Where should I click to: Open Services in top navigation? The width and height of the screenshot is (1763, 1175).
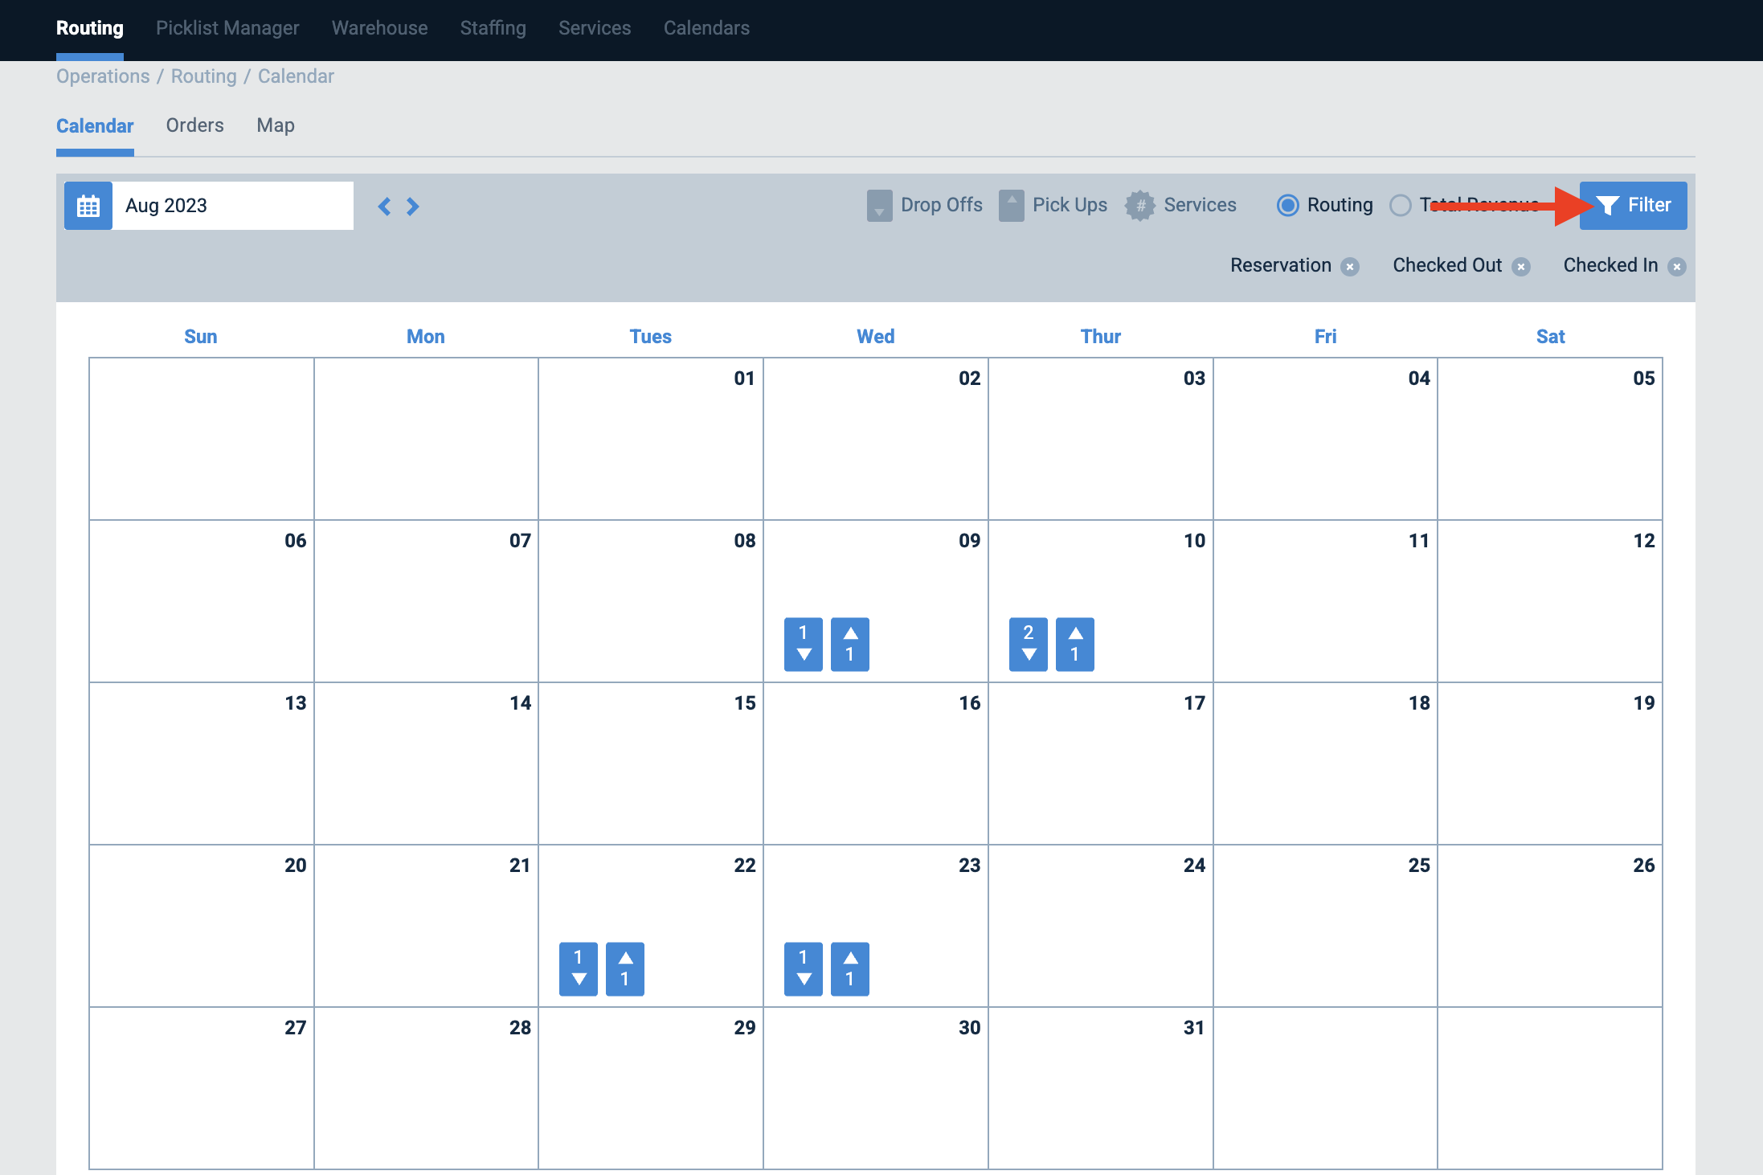(595, 28)
